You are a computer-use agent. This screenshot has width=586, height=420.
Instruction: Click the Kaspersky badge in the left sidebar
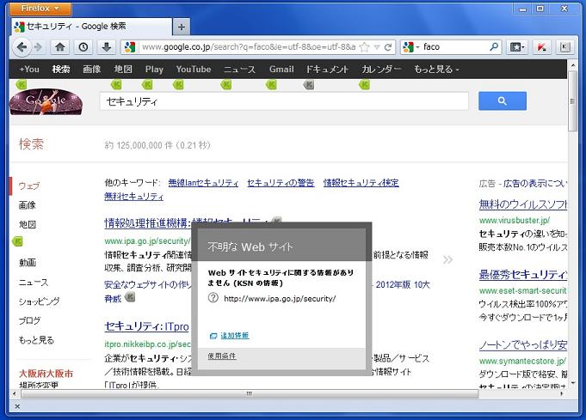click(17, 241)
